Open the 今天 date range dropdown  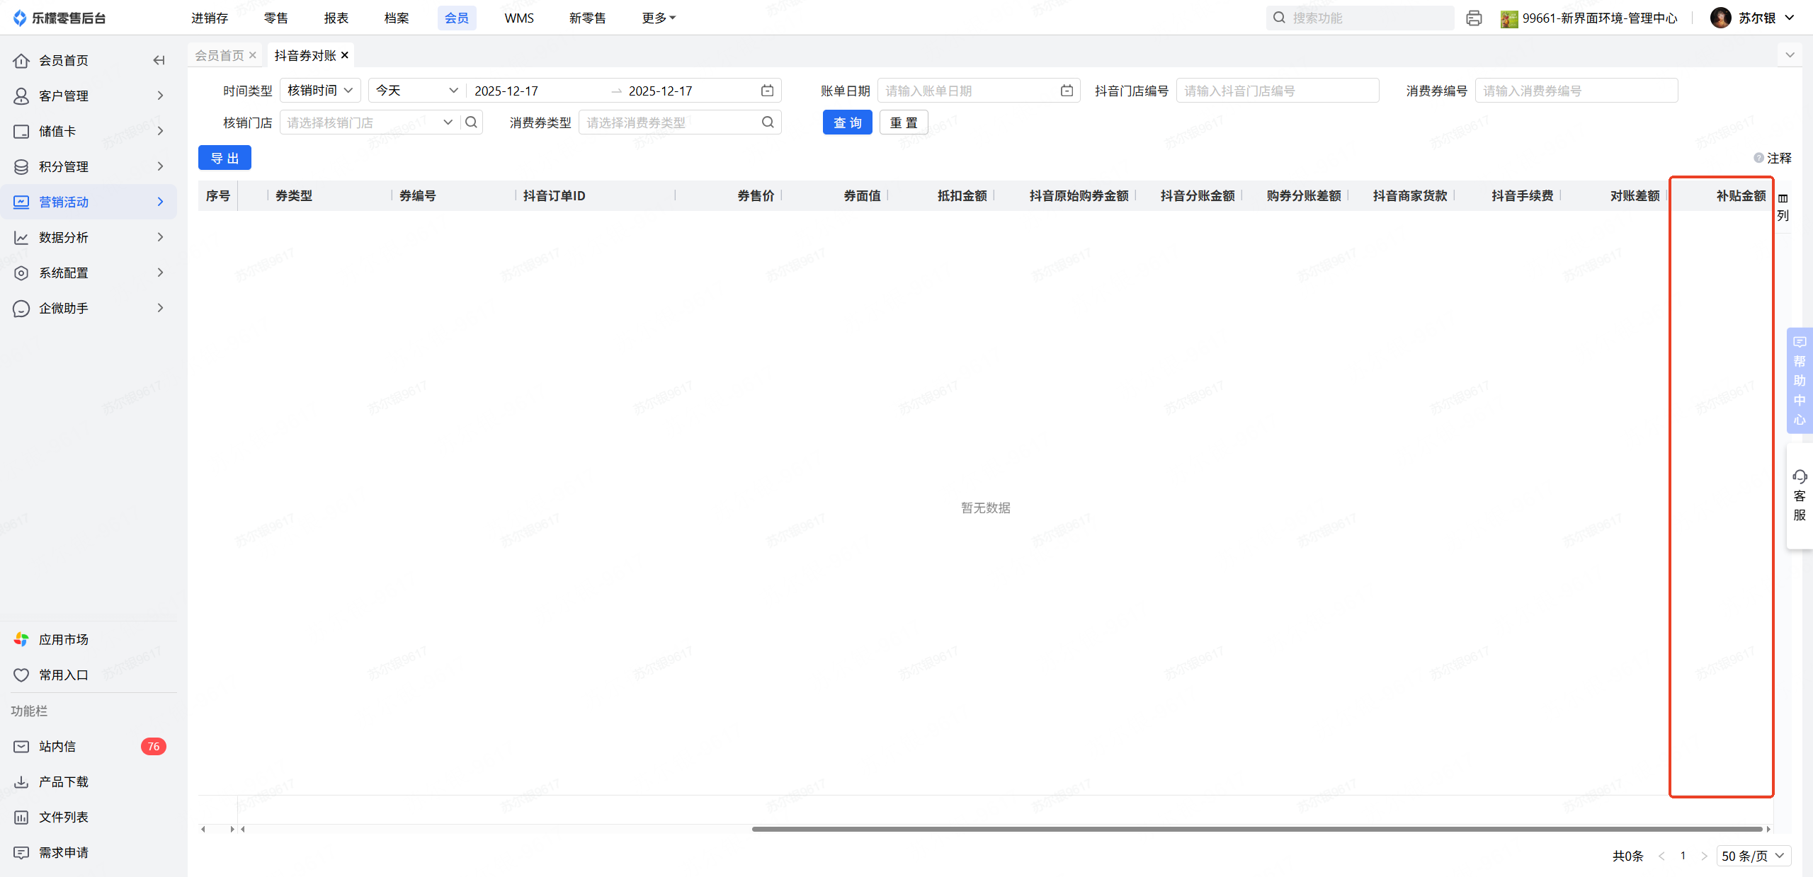(416, 91)
